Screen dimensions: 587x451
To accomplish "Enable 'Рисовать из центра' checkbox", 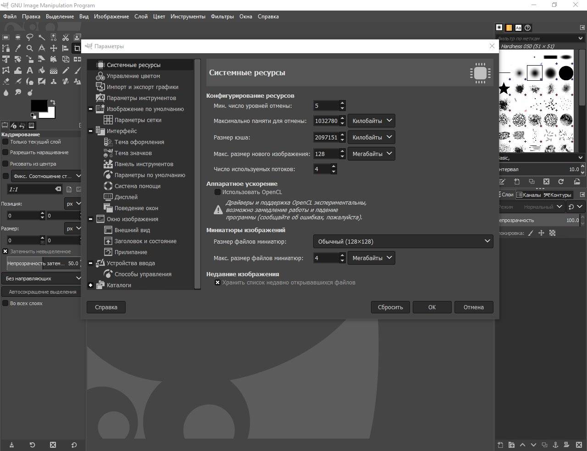I will (x=6, y=164).
